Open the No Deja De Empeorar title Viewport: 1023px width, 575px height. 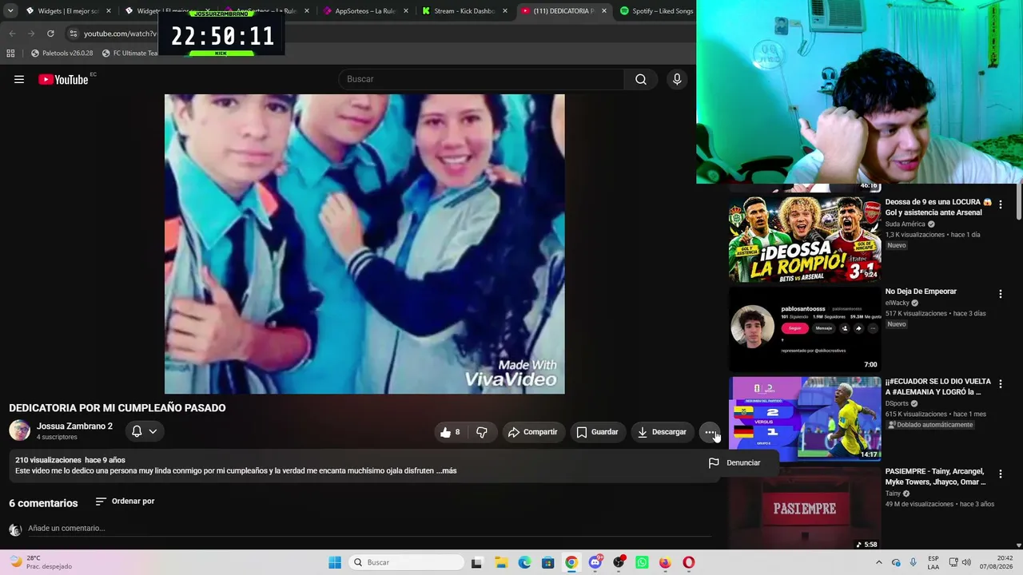921,291
